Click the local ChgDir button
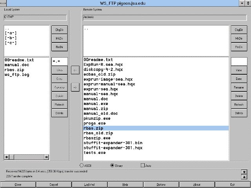 60,30
